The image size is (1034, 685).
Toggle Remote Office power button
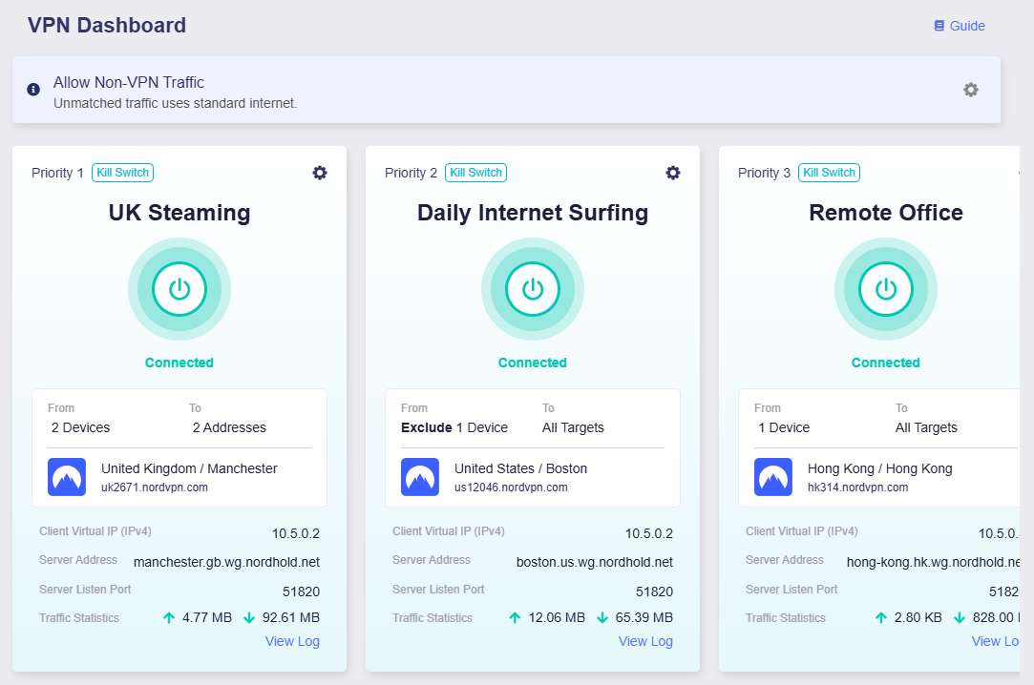click(x=886, y=289)
